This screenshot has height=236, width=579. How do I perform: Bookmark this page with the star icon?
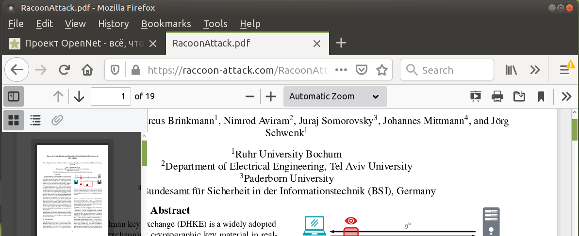coord(382,70)
